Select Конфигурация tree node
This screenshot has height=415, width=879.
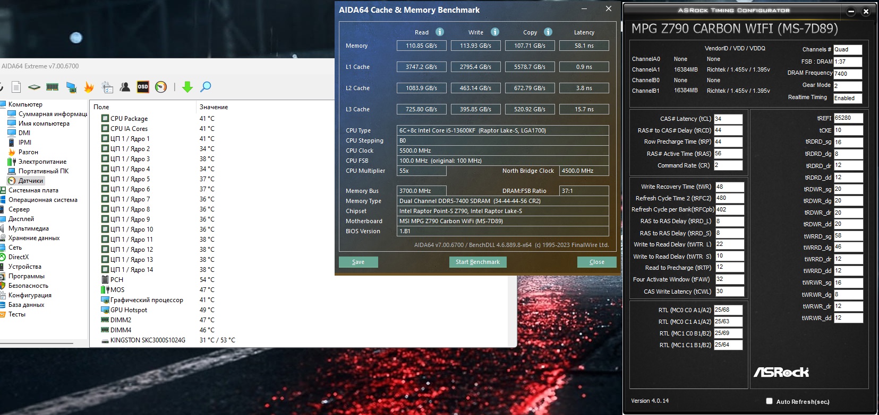(30, 295)
